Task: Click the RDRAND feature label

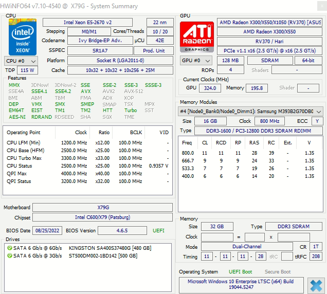Action: (42, 117)
